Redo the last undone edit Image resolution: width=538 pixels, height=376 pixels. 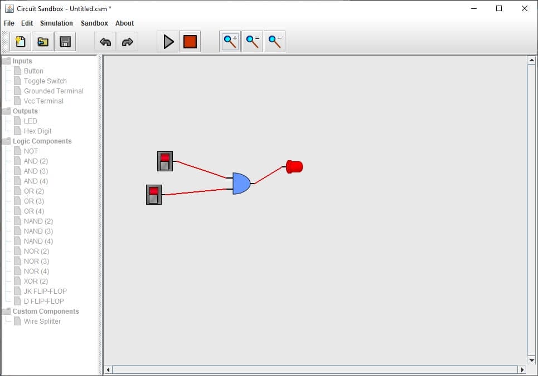point(127,41)
